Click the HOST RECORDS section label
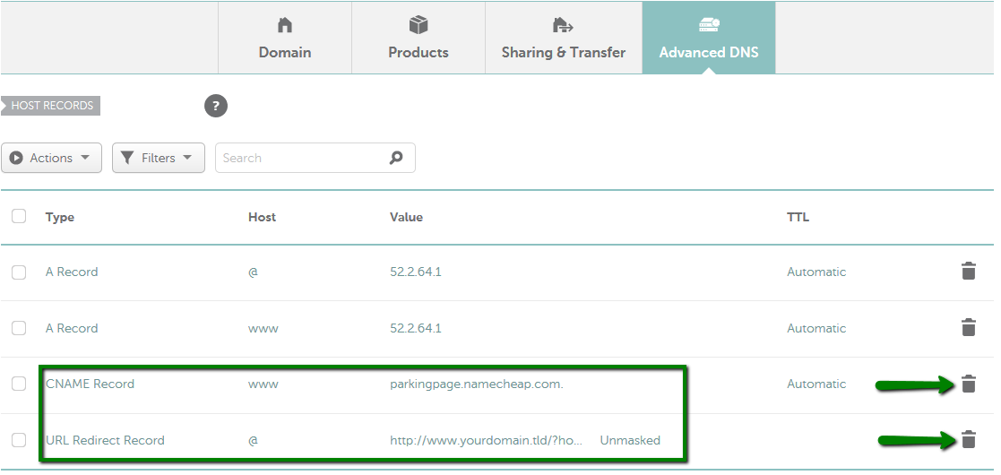This screenshot has height=475, width=1001. click(51, 106)
